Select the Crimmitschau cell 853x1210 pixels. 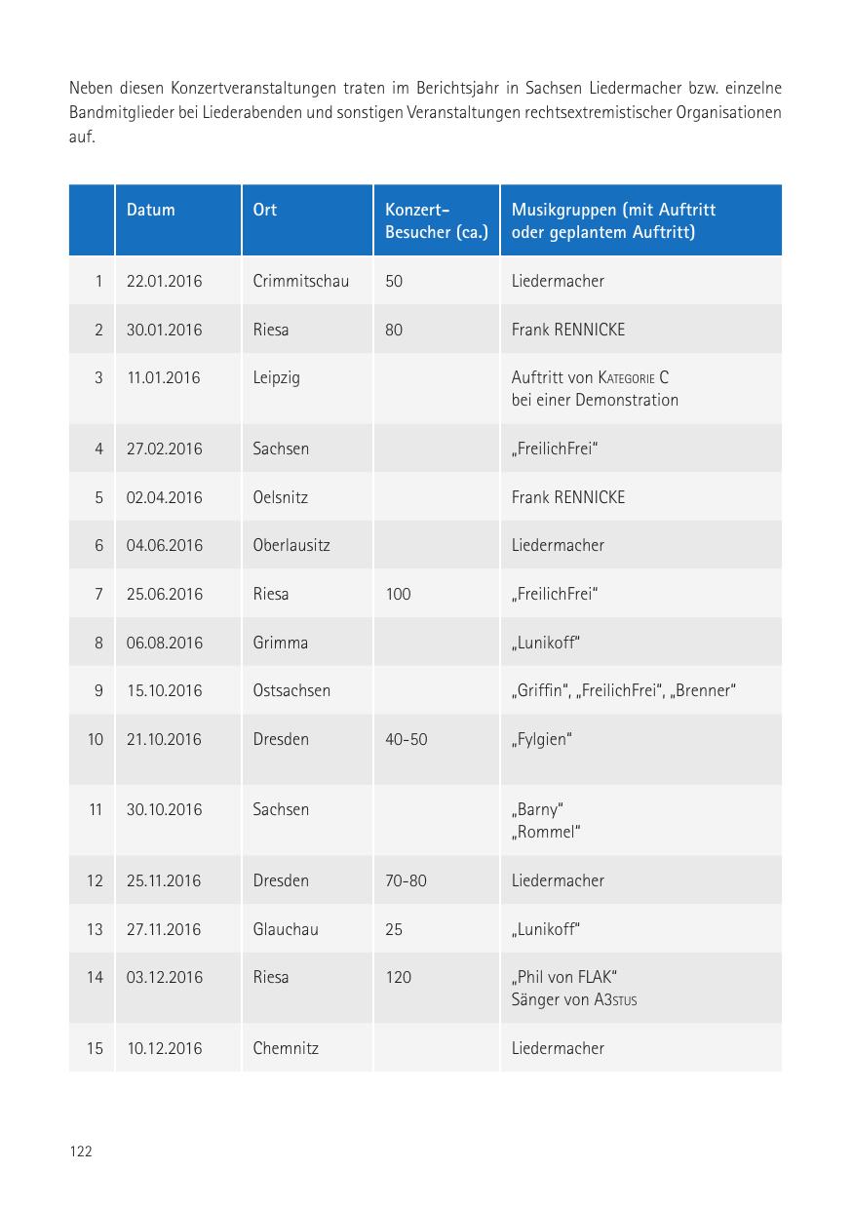300,281
